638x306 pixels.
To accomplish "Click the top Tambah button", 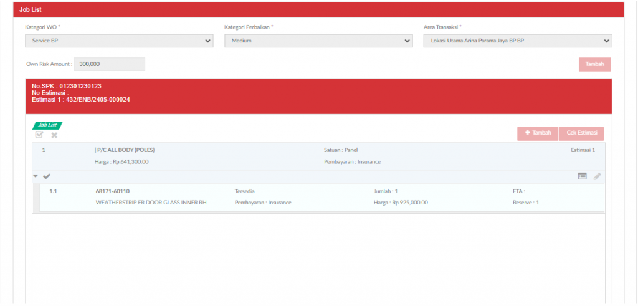I will click(x=595, y=64).
